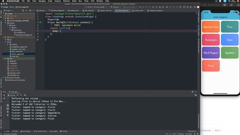Click the print icon in console gutter
The height and width of the screenshot is (135, 240).
click(7, 112)
